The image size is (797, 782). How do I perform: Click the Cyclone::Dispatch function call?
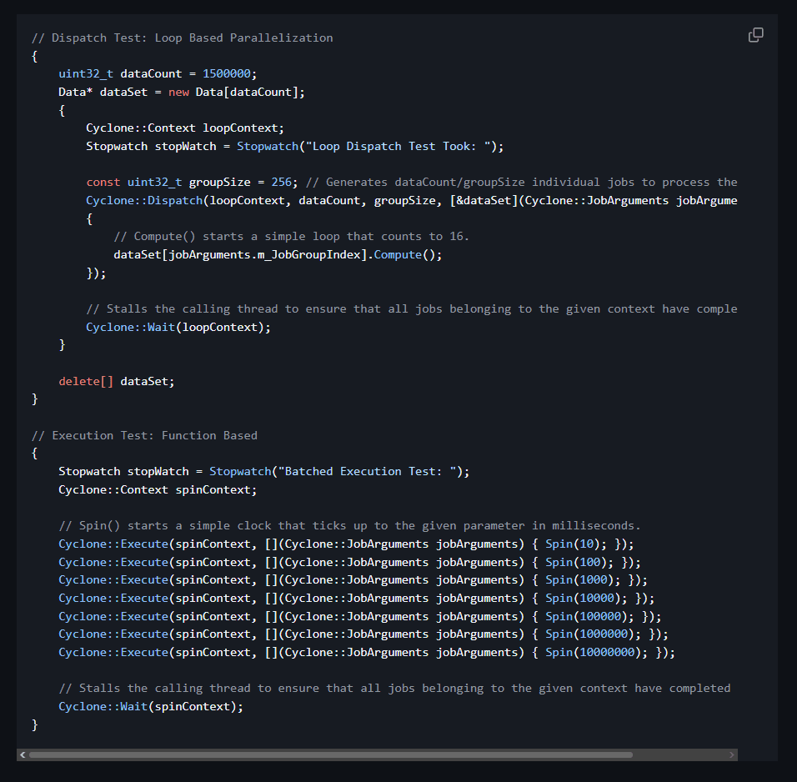[x=145, y=200]
